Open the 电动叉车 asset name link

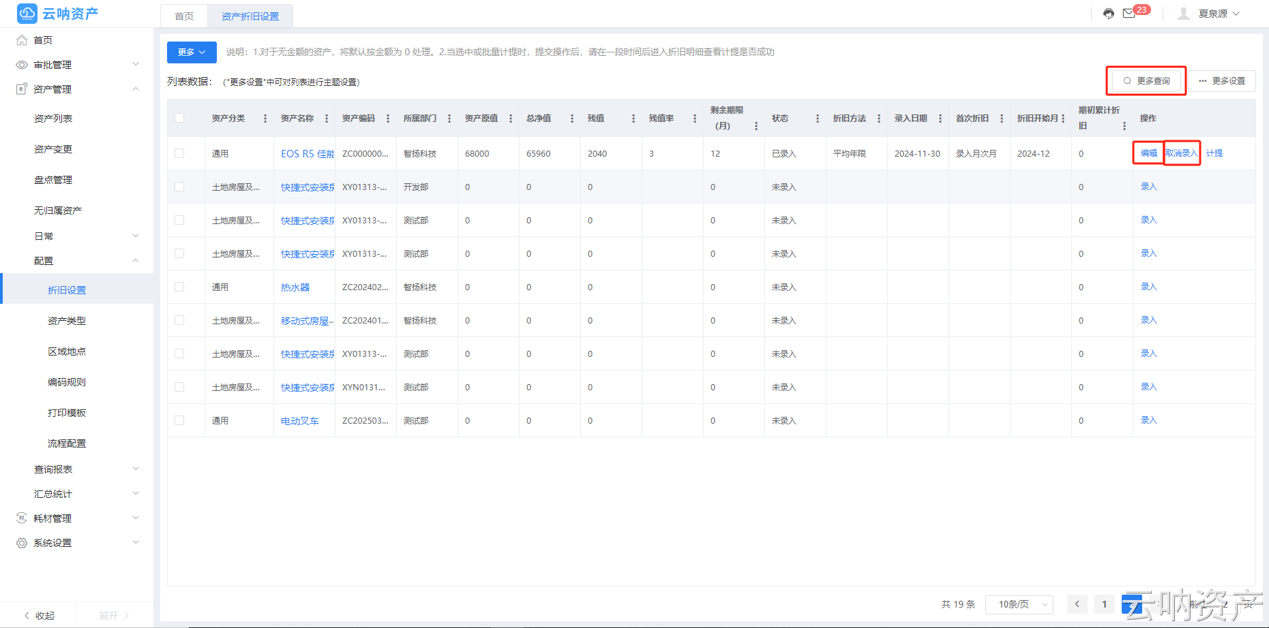(300, 421)
